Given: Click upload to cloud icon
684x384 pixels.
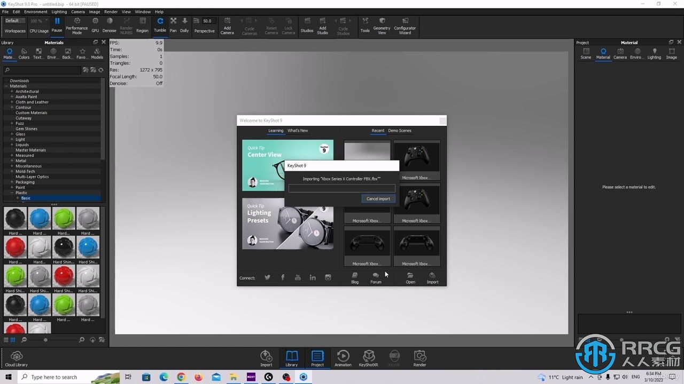Looking at the screenshot, I should [x=92, y=340].
